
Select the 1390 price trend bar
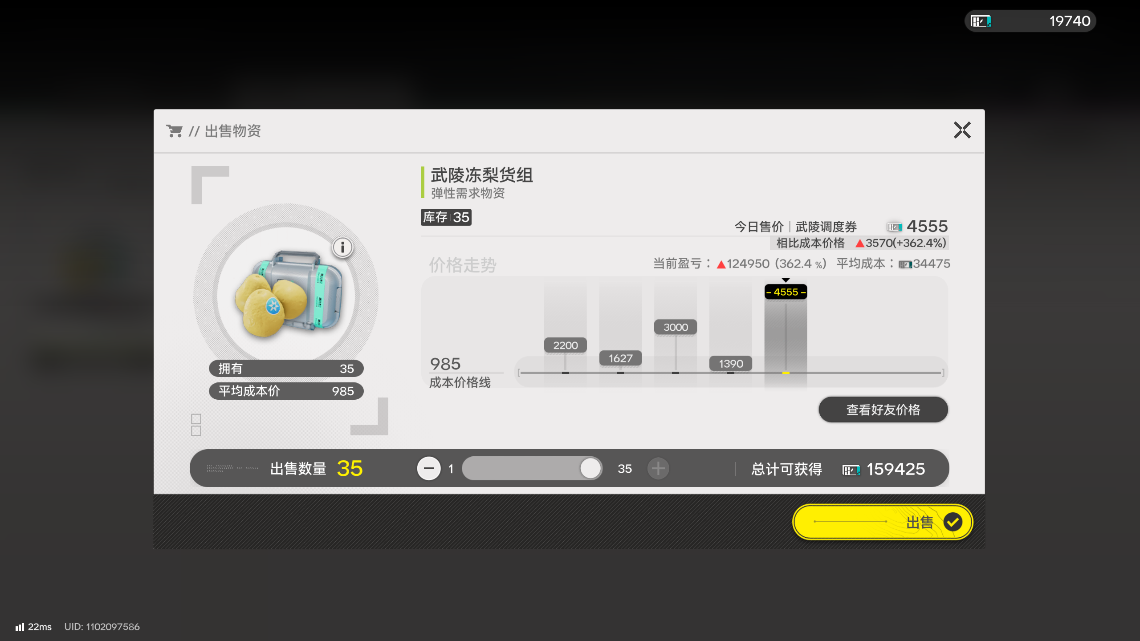click(731, 364)
